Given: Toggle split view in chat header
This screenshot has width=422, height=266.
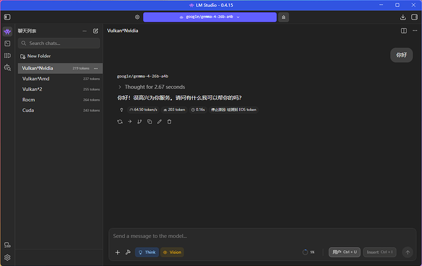Looking at the screenshot, I should [404, 31].
